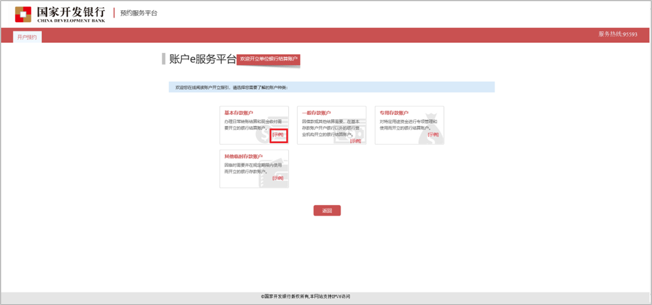
Task: Select the 一般存款账户 card title
Action: [x=316, y=113]
